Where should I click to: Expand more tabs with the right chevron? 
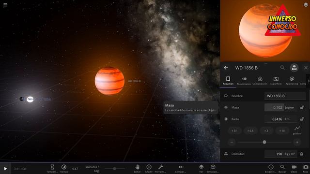[x=308, y=81]
